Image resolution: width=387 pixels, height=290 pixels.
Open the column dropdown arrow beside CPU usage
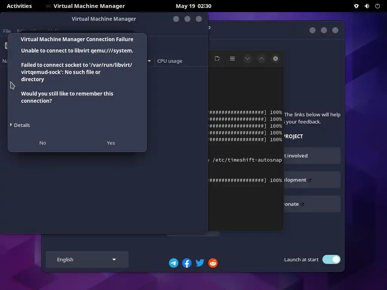(x=149, y=61)
